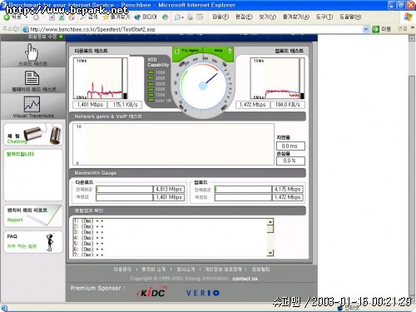Open the 보기(V) View menu
The height and width of the screenshot is (312, 416).
(x=267, y=17)
